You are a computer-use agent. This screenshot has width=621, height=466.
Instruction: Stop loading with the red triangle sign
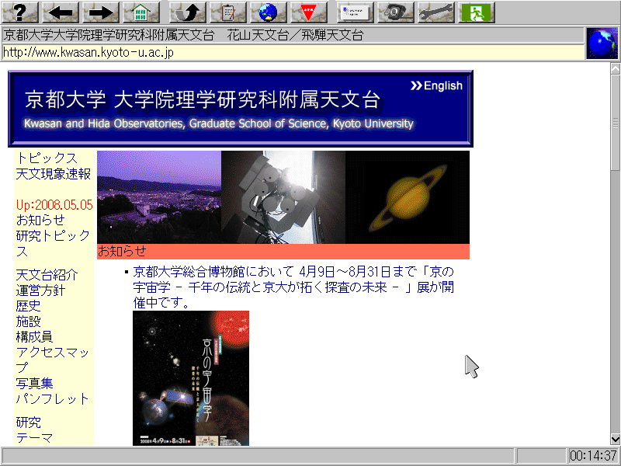pos(309,12)
